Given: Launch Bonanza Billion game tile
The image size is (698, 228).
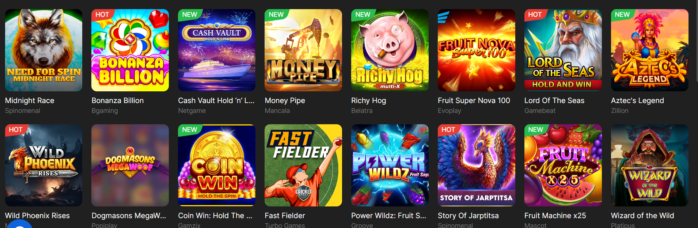Looking at the screenshot, I should [x=130, y=50].
